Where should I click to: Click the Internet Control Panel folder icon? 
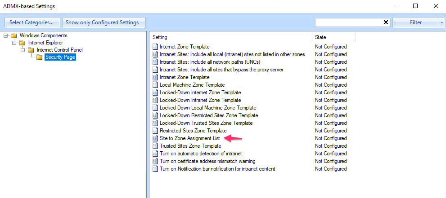click(31, 50)
